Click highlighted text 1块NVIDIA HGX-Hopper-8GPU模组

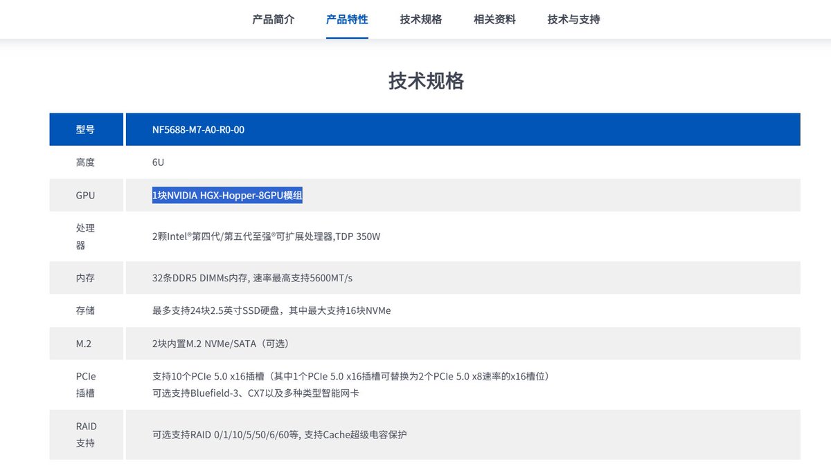(x=227, y=196)
